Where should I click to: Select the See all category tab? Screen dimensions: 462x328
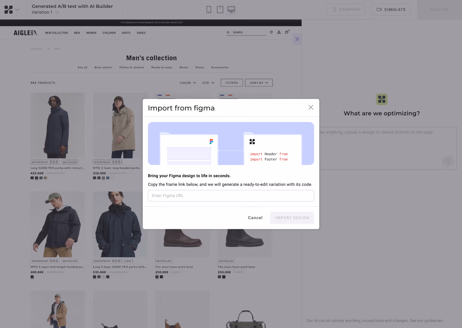coord(82,68)
